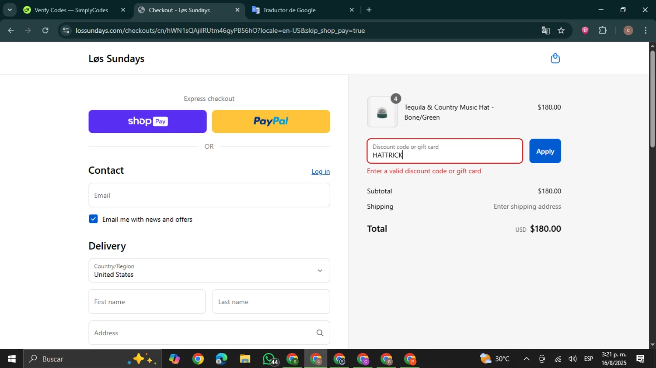Open Microsoft Edge from the taskbar

pyautogui.click(x=221, y=359)
